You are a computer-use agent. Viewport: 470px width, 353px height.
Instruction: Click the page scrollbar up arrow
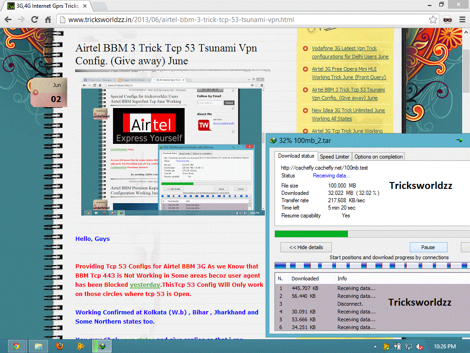click(x=466, y=32)
